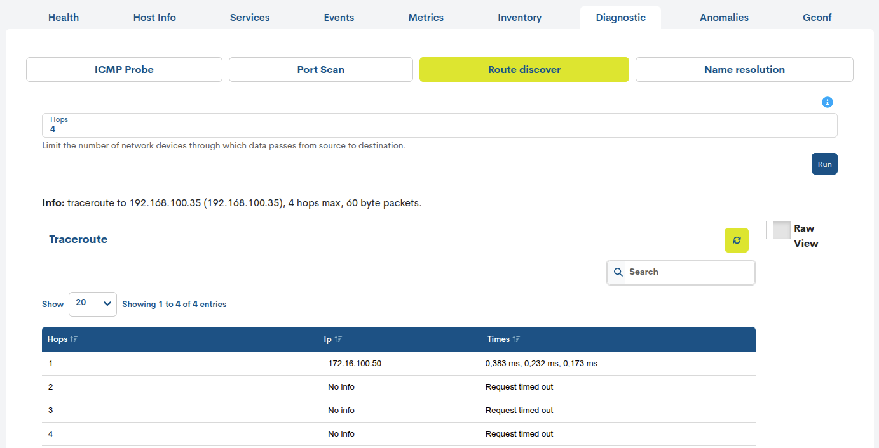Go to the Services tab
The height and width of the screenshot is (448, 879).
pos(250,18)
